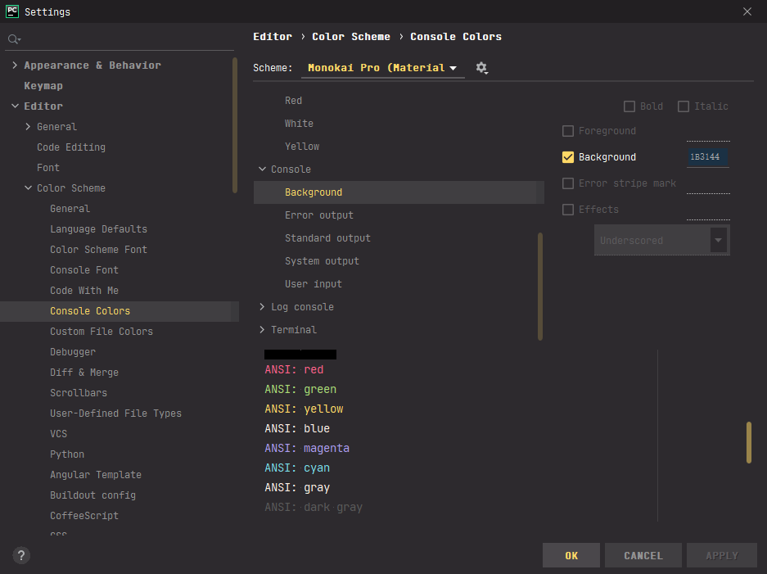
Task: Click the help question mark icon
Action: point(22,555)
